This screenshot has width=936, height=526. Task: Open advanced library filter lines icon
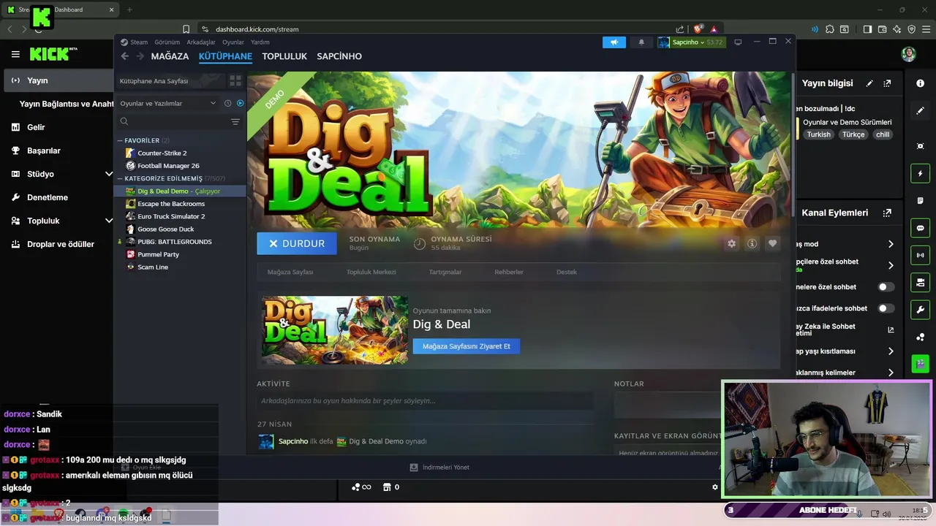(x=235, y=121)
